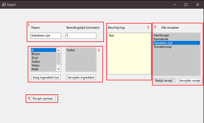Select Bloem in the ingredient list
The width and height of the screenshot is (204, 123).
(43, 54)
